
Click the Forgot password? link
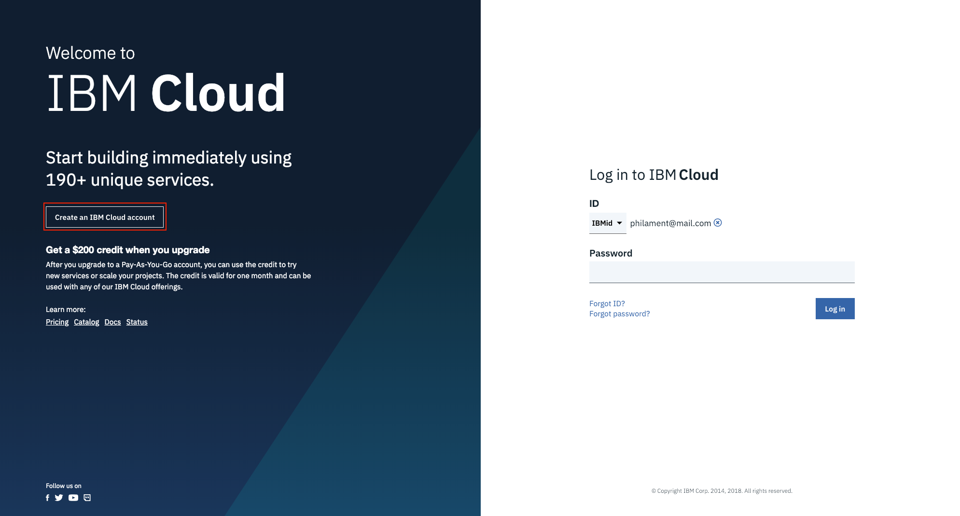619,314
